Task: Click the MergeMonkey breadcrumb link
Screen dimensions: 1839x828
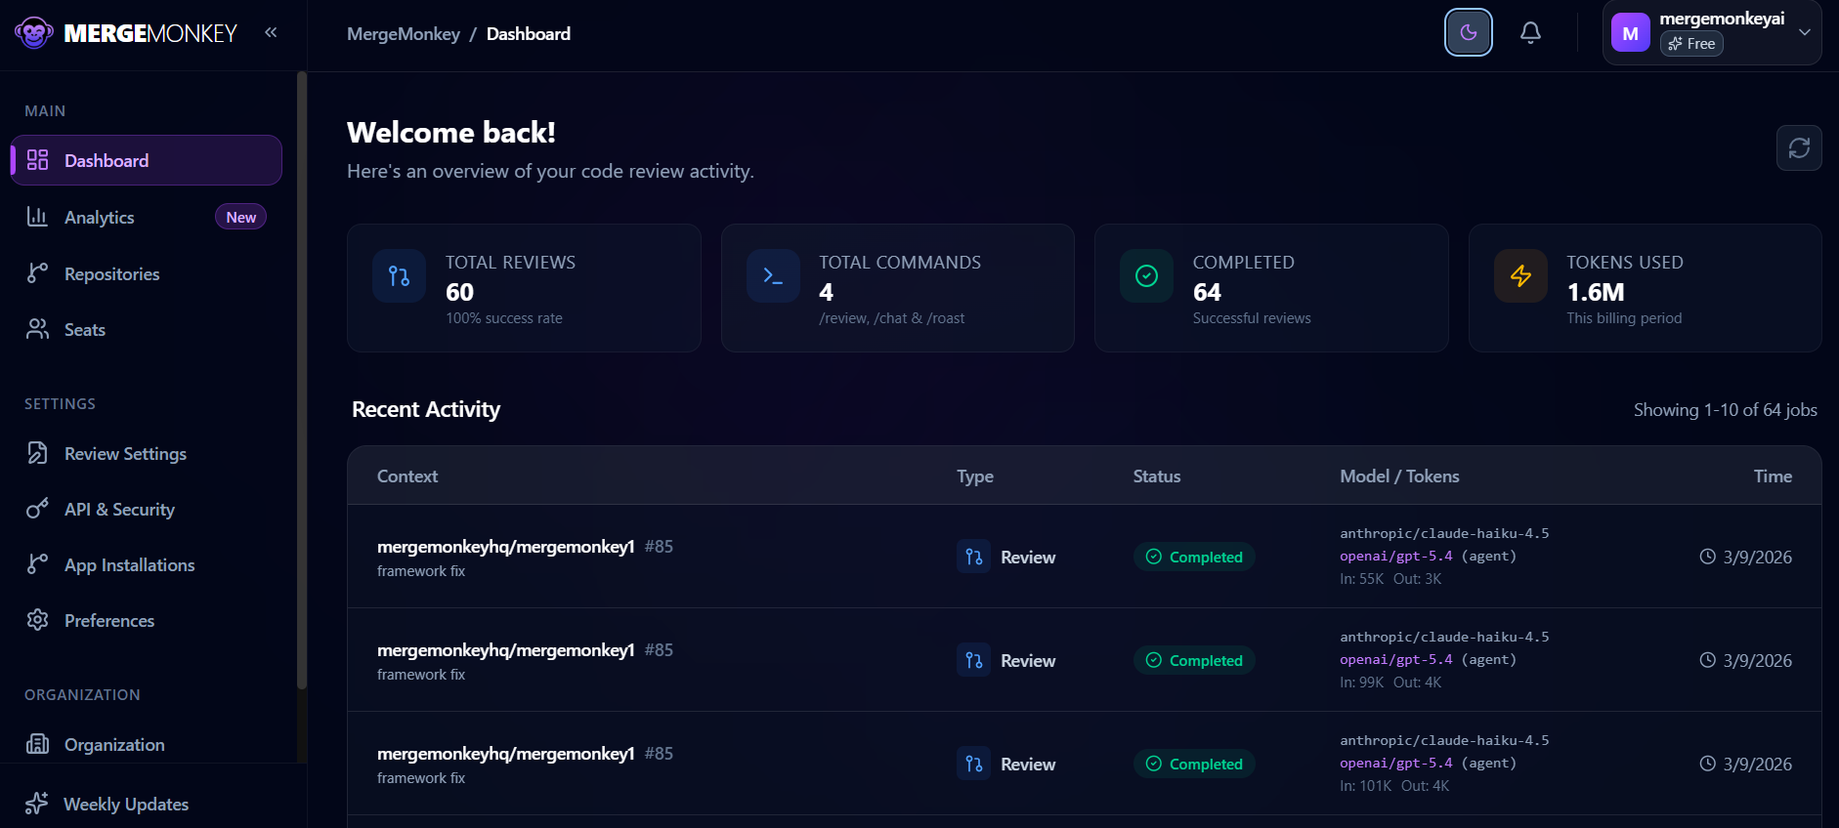Action: click(x=404, y=34)
